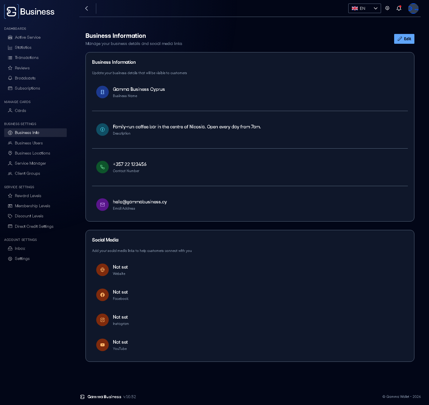Click the YouTube icon

(102, 345)
